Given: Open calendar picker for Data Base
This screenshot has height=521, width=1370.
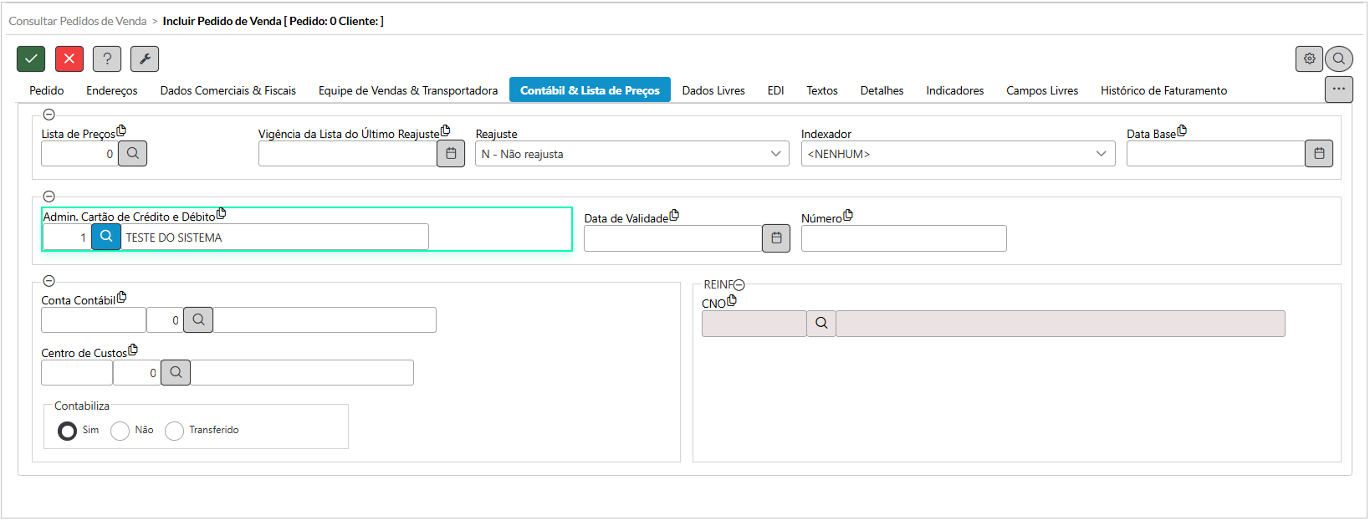Looking at the screenshot, I should point(1319,154).
